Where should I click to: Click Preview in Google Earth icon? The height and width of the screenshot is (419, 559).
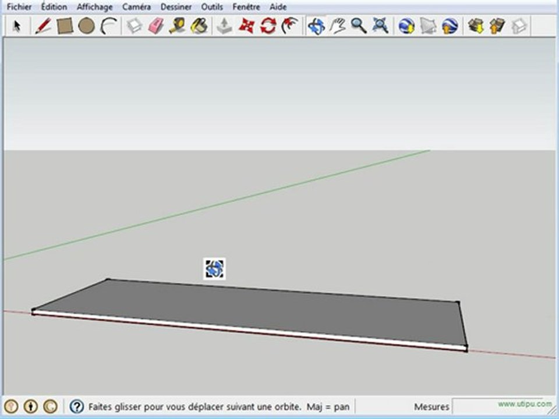click(x=450, y=26)
